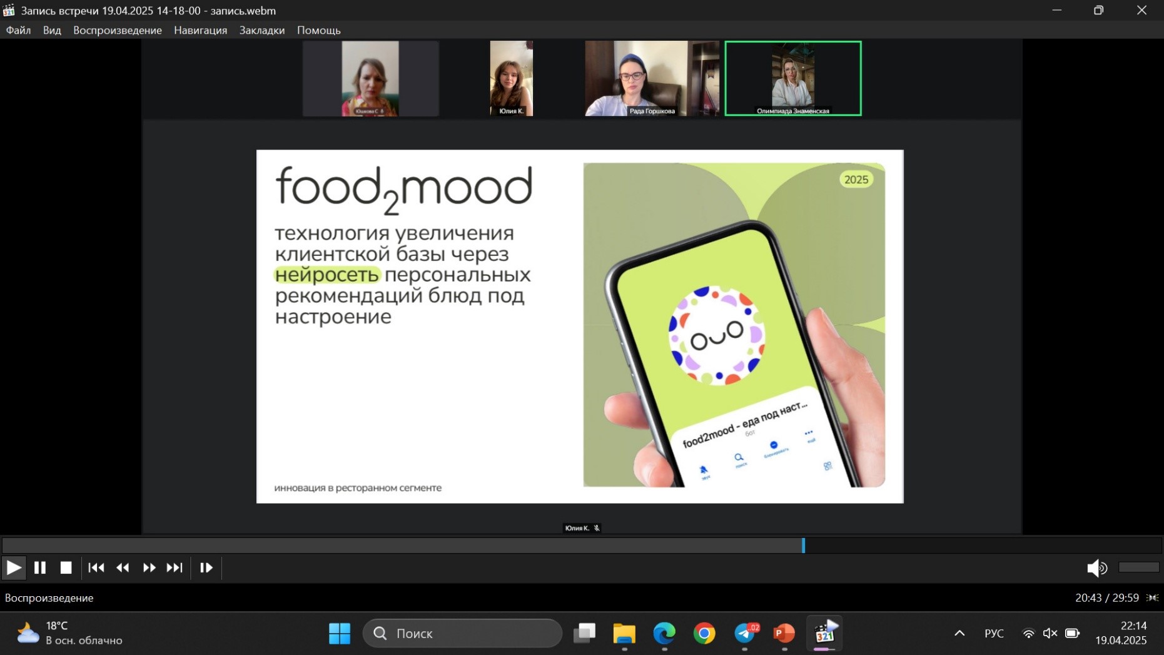
Task: Click the fast forward button
Action: (x=149, y=568)
